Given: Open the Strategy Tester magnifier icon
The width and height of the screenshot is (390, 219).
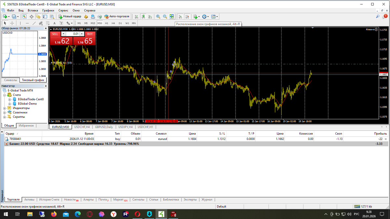Looking at the screenshot, I should (x=52, y=16).
